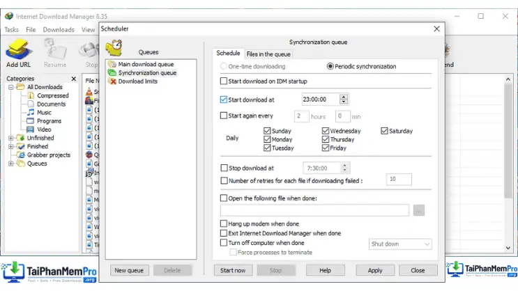Image resolution: width=518 pixels, height=291 pixels.
Task: Click the Scheduler alarm clock folder icon
Action: 114,48
